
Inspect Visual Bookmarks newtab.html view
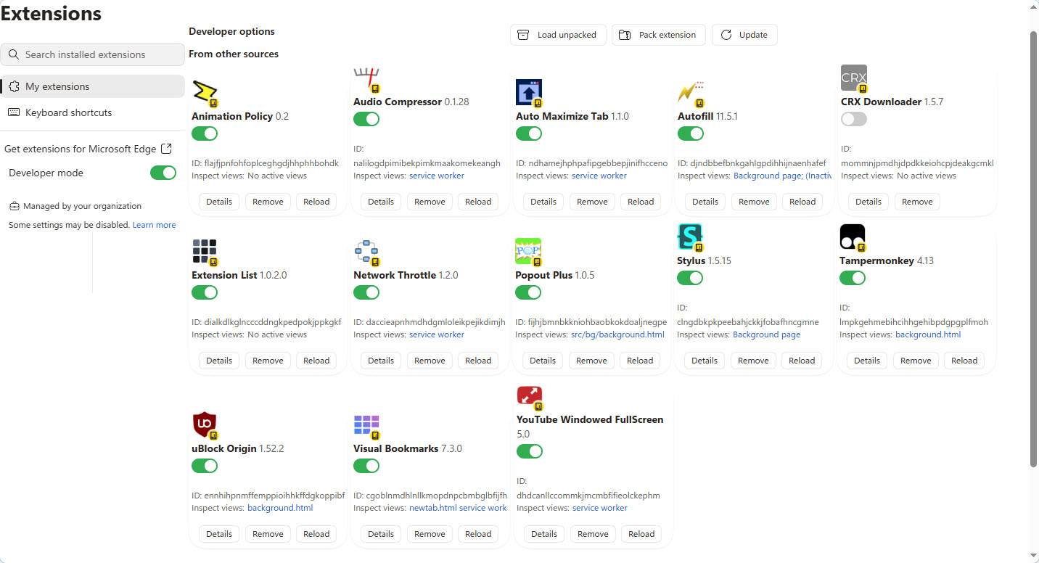[x=433, y=508]
